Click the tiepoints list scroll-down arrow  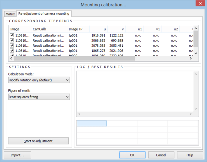[x=196, y=53]
